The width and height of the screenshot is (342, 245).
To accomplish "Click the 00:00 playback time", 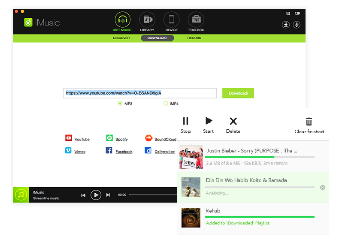I will (122, 195).
